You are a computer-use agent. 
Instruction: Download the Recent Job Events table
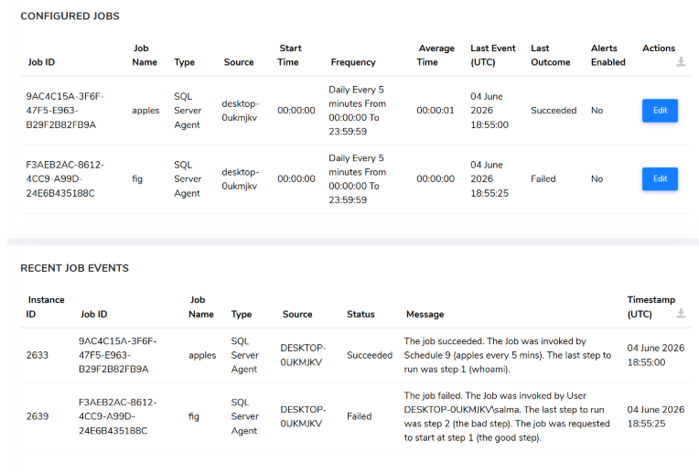click(681, 314)
